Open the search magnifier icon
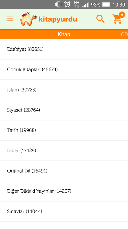Screen dimensions: 128x229 tap(100, 19)
